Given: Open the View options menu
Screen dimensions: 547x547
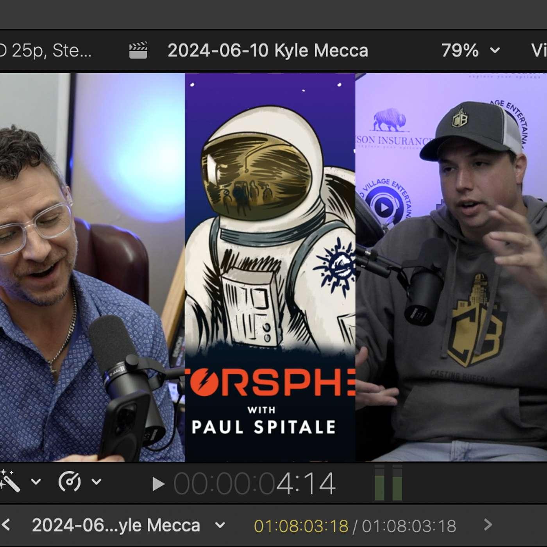Looking at the screenshot, I should [539, 50].
